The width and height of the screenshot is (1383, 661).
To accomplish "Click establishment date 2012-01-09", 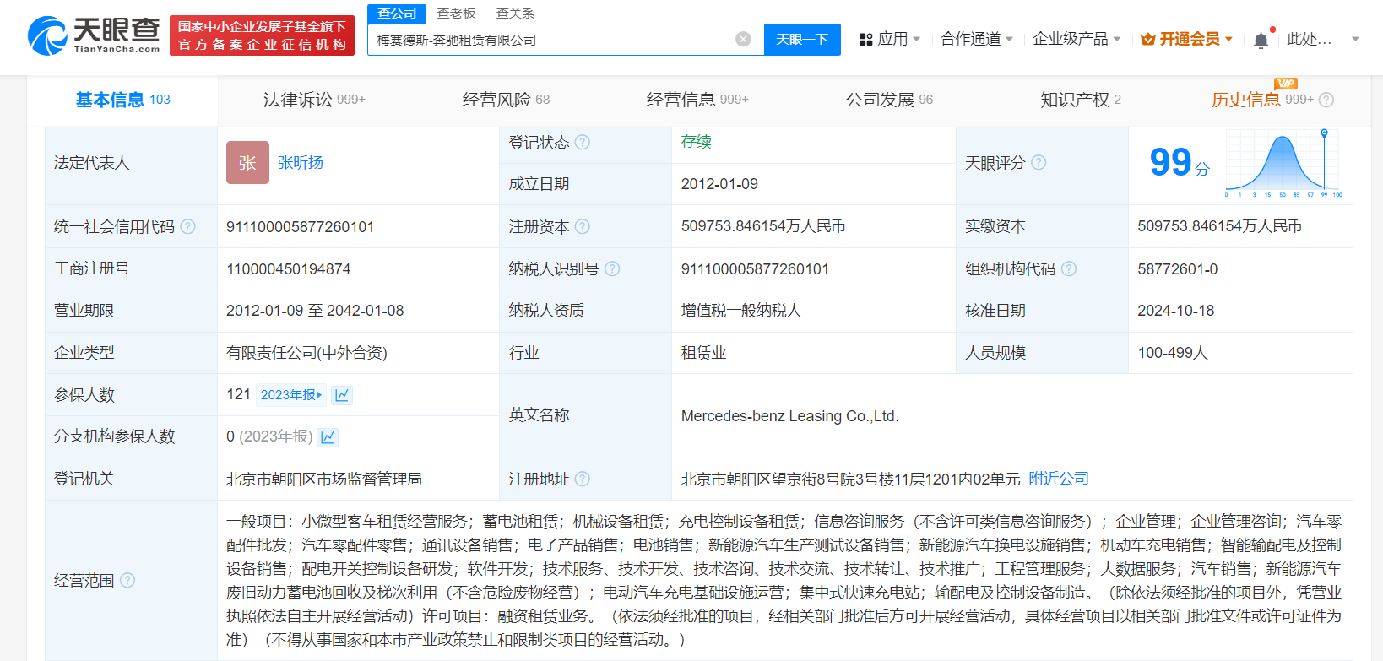I will (719, 184).
